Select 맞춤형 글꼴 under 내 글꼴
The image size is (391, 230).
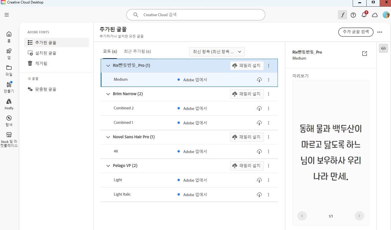(57, 89)
